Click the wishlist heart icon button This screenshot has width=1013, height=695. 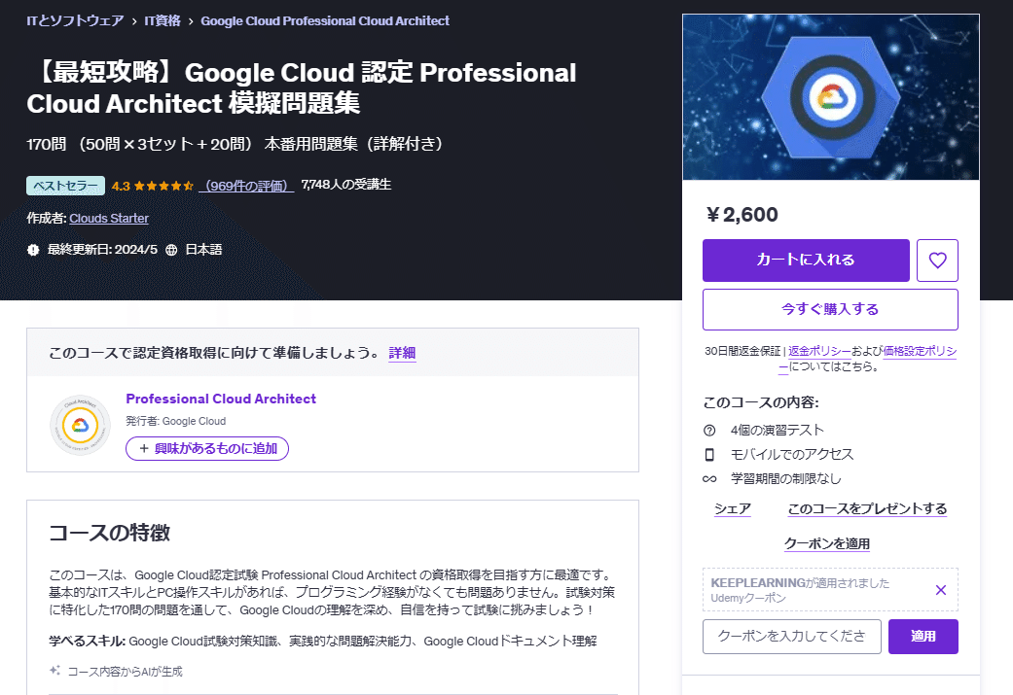[x=937, y=261]
